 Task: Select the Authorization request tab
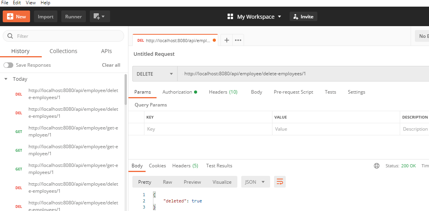(x=180, y=92)
